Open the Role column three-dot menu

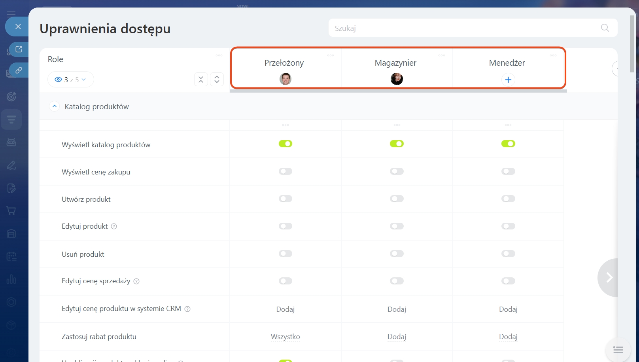(x=219, y=55)
